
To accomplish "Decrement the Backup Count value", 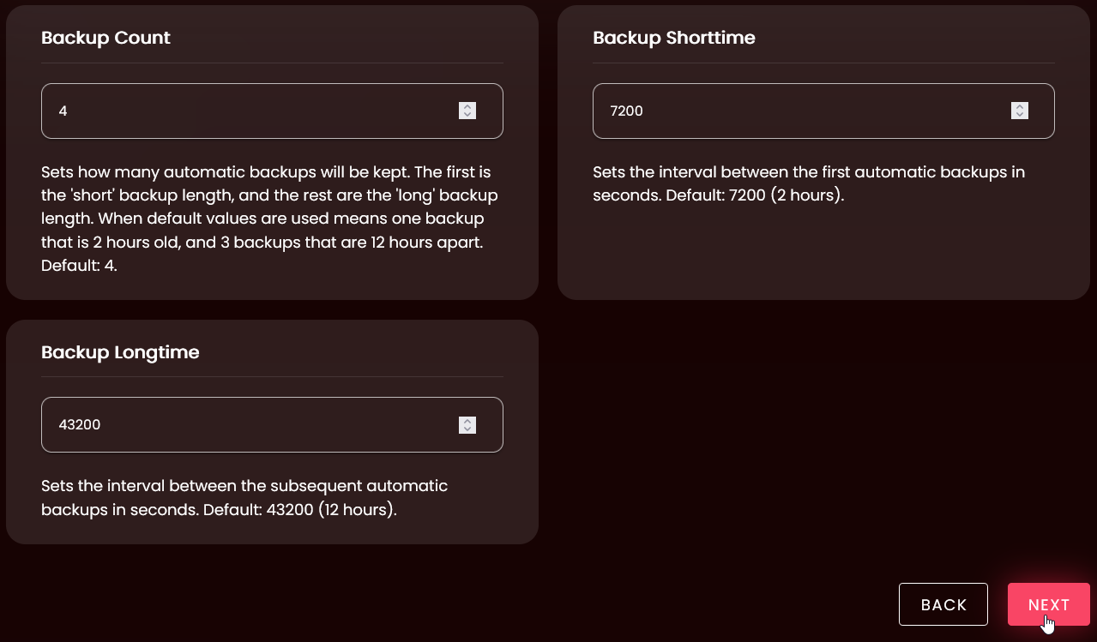I will click(x=467, y=115).
